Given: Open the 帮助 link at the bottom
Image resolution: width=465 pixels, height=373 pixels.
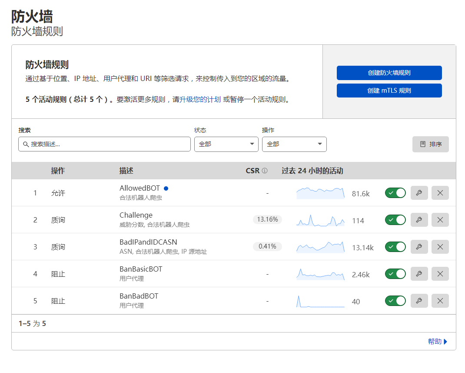Looking at the screenshot, I should [x=438, y=342].
